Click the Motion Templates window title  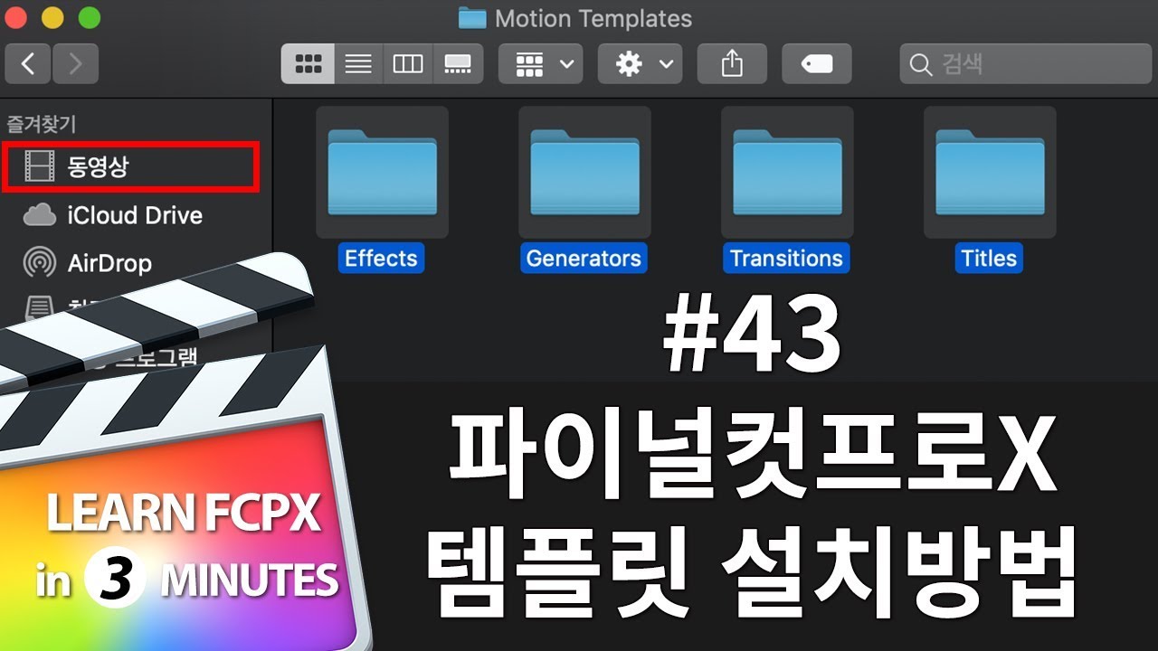pyautogui.click(x=593, y=18)
